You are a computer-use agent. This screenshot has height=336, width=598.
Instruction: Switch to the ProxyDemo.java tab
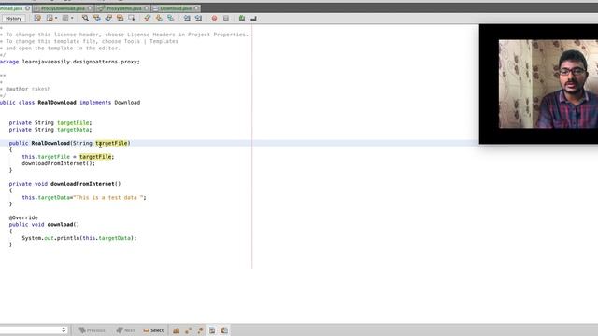click(x=123, y=8)
